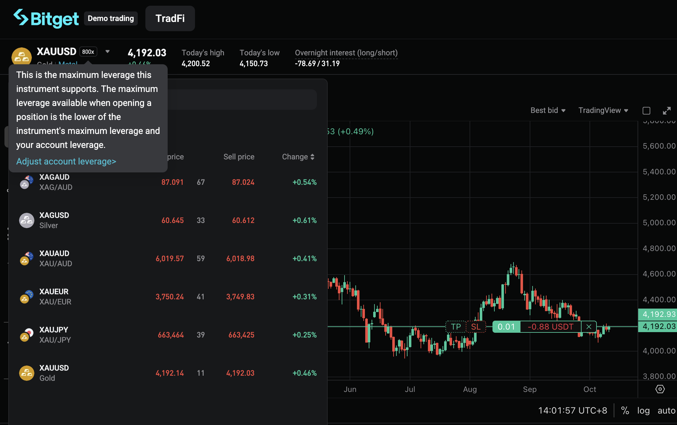The image size is (677, 425).
Task: Open chart fullscreen expand icon
Action: [x=667, y=111]
